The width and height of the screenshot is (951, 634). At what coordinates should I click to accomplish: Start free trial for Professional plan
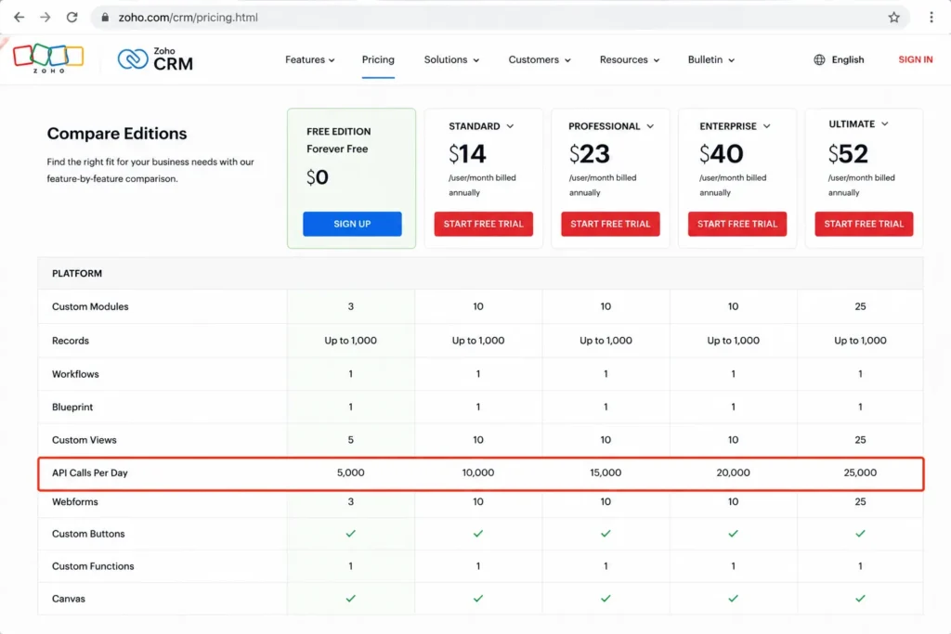[x=610, y=224]
